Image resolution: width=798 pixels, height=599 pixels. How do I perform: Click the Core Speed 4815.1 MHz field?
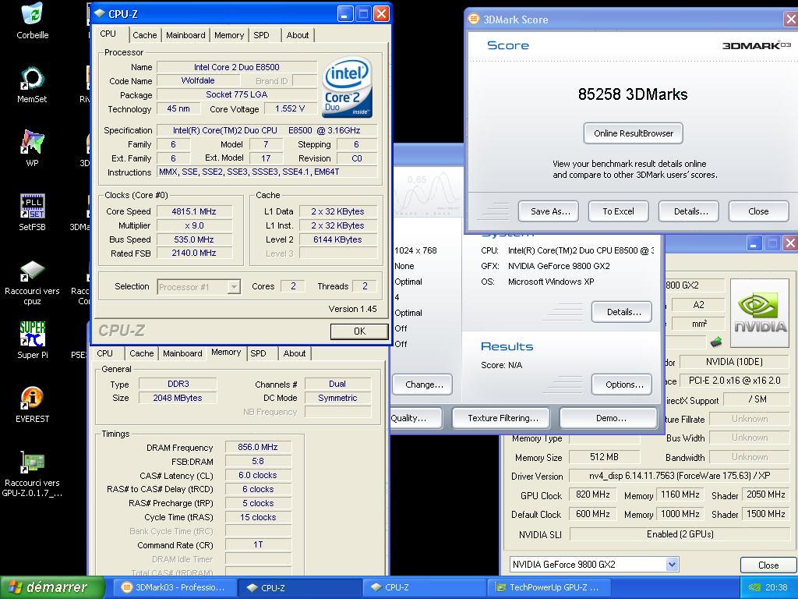point(194,211)
